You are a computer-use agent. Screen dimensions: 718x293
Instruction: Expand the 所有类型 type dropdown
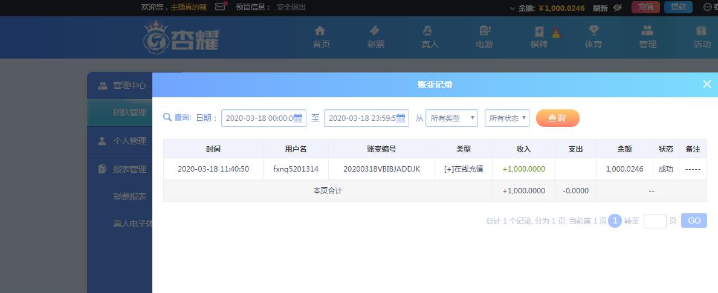[451, 118]
